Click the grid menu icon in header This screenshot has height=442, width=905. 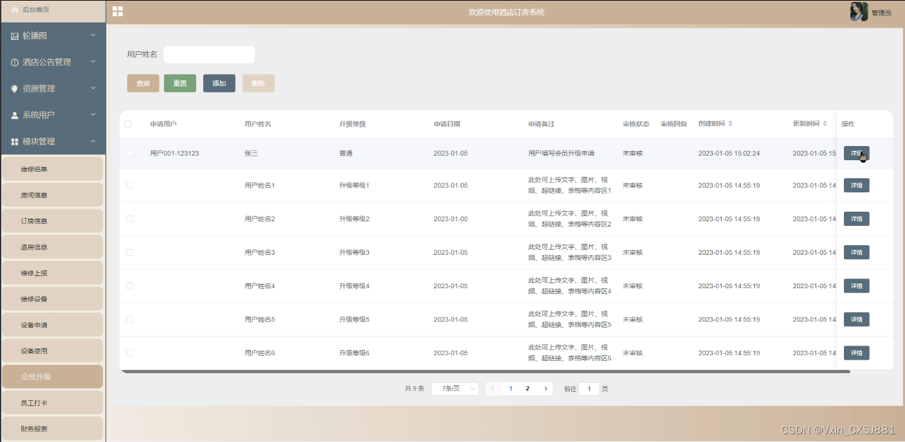point(118,12)
